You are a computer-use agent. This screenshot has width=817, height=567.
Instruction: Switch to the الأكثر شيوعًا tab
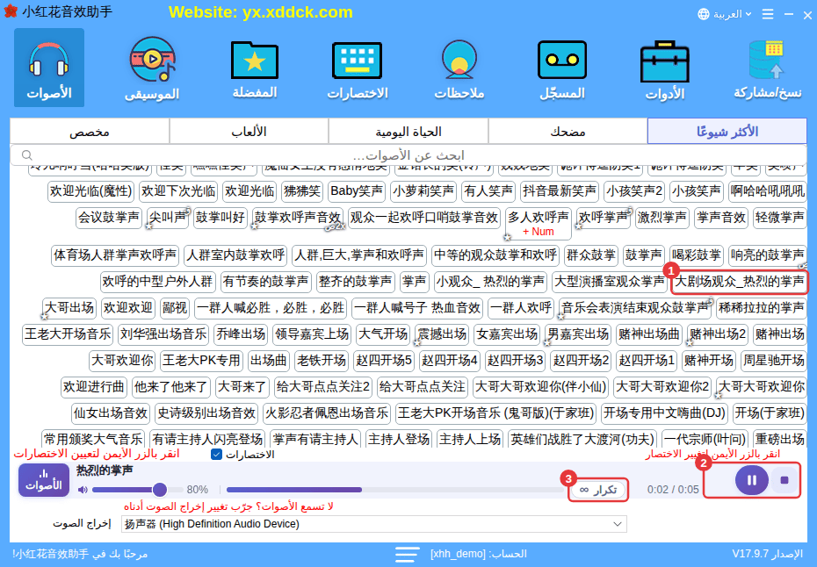pyautogui.click(x=727, y=131)
